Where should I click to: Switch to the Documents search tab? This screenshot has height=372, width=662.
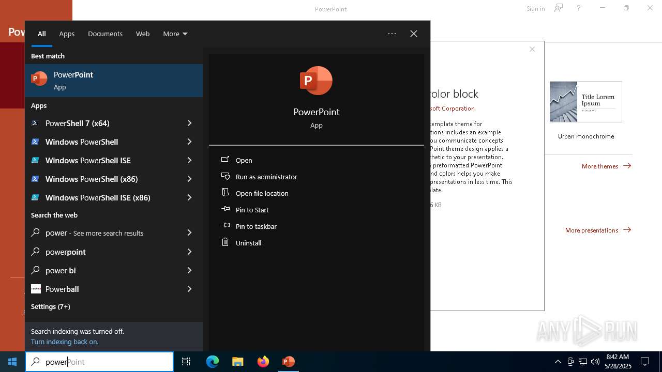(x=105, y=34)
